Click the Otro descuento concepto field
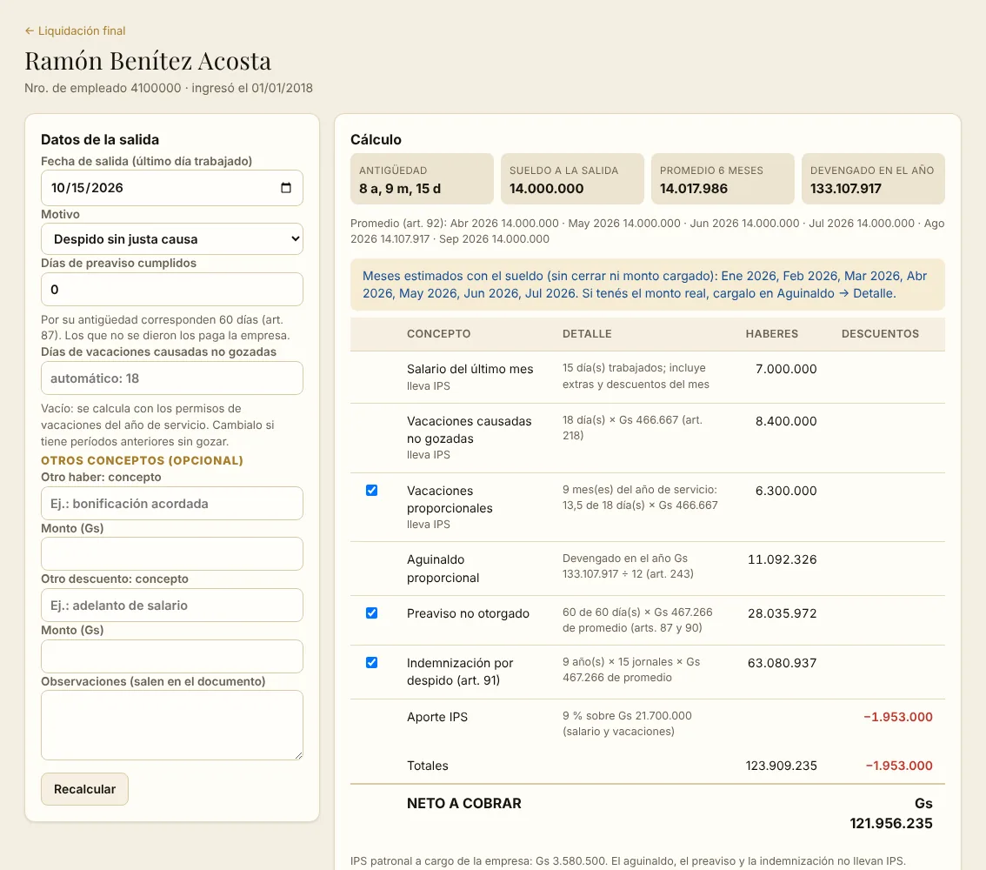The height and width of the screenshot is (870, 986). pos(171,606)
